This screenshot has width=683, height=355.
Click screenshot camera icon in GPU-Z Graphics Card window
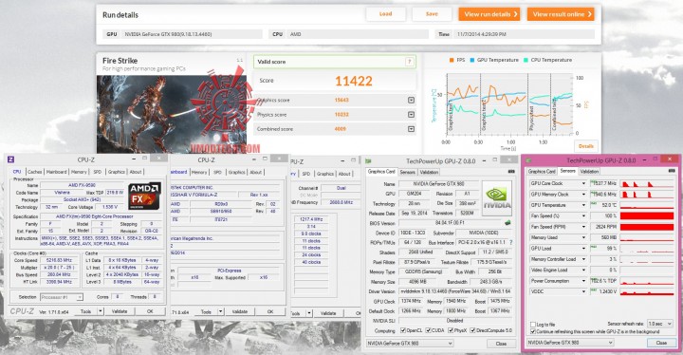pos(511,172)
